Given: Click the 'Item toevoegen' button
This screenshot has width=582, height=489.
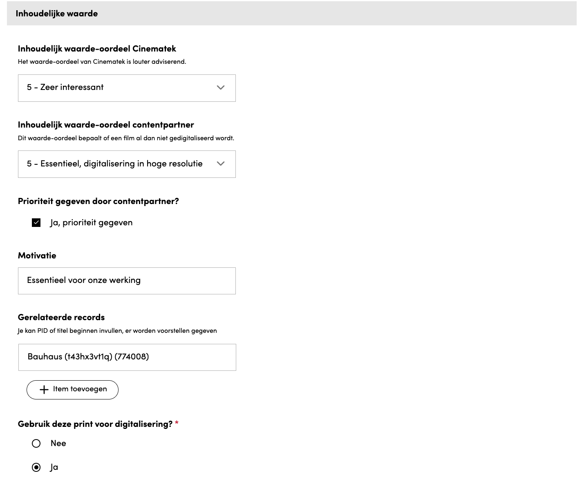Looking at the screenshot, I should [72, 390].
